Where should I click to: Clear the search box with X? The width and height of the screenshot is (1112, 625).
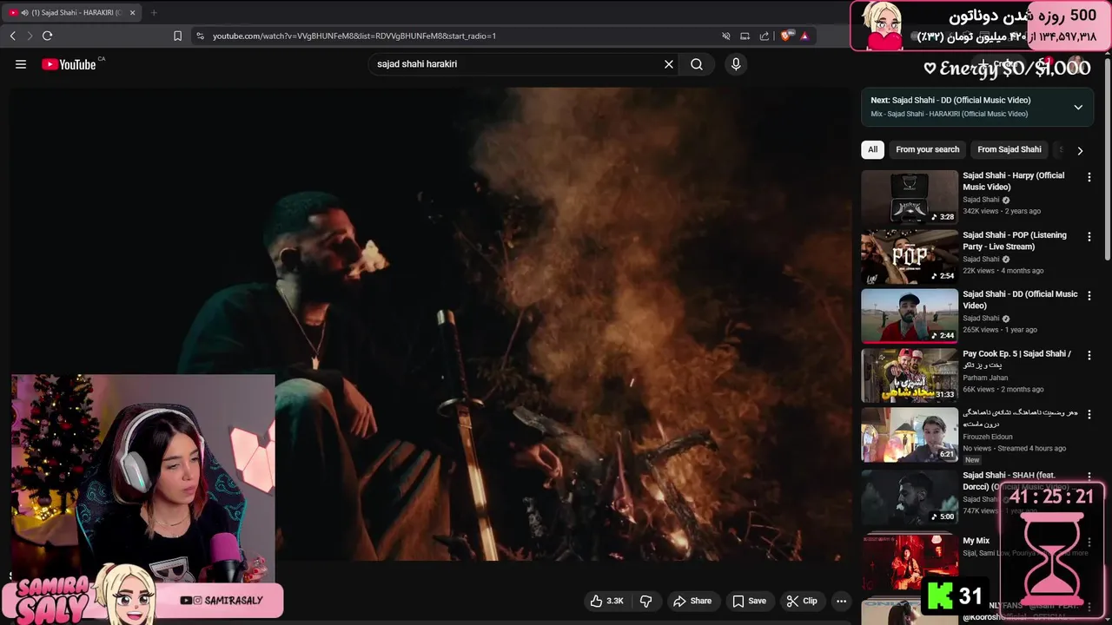(669, 64)
